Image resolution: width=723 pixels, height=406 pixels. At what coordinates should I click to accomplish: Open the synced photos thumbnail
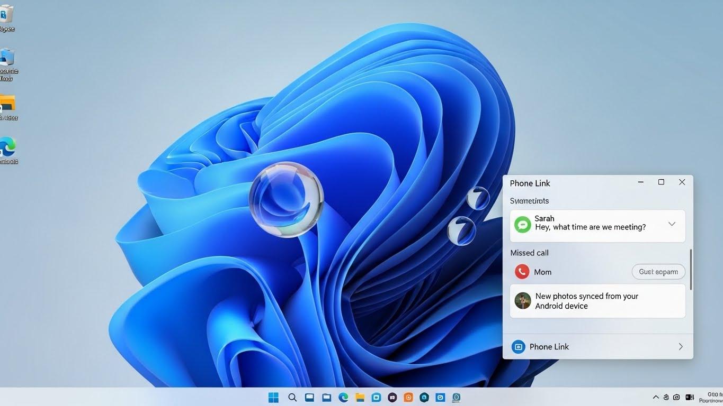(x=523, y=301)
